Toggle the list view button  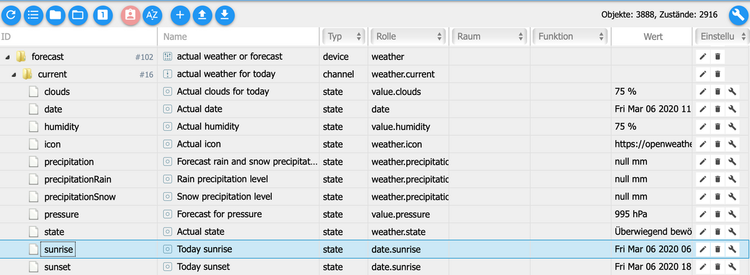pos(32,14)
